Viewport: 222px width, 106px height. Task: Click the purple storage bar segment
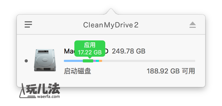[x=94, y=61]
